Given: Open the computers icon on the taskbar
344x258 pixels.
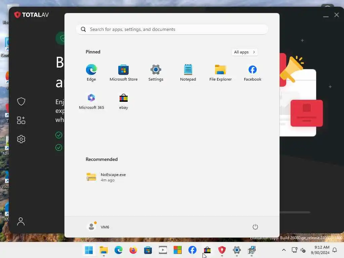Looking at the screenshot, I should tap(252, 250).
